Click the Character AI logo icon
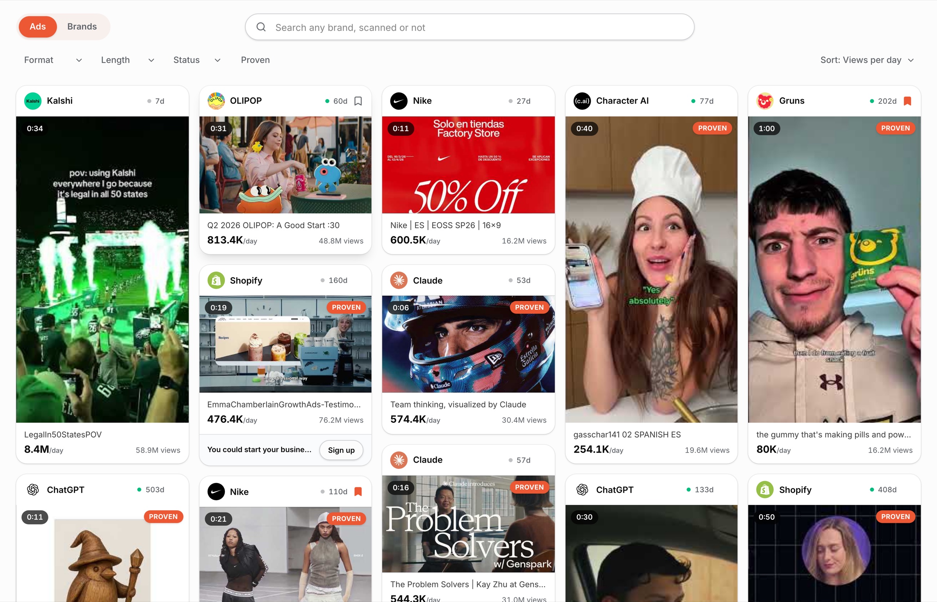 point(582,101)
